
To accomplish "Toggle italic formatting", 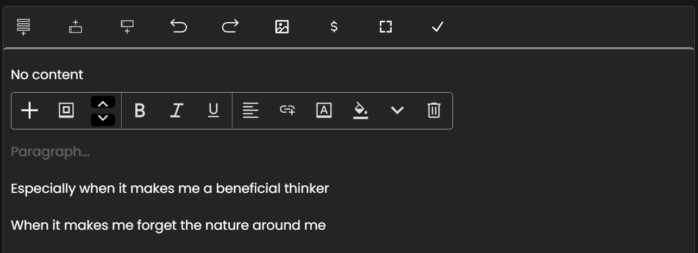I will [x=176, y=111].
